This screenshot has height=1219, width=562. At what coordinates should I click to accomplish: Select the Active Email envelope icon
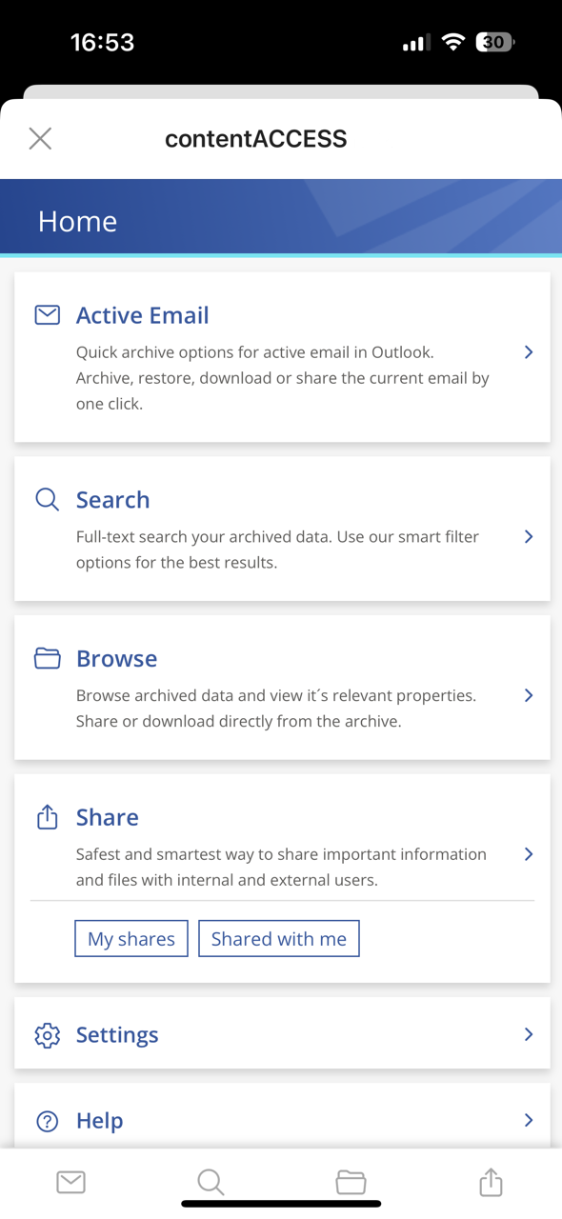point(47,314)
